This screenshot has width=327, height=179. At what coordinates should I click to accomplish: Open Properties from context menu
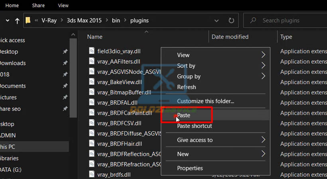[215, 168]
